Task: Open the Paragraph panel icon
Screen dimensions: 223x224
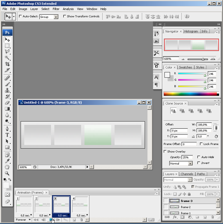Action: coord(156,85)
